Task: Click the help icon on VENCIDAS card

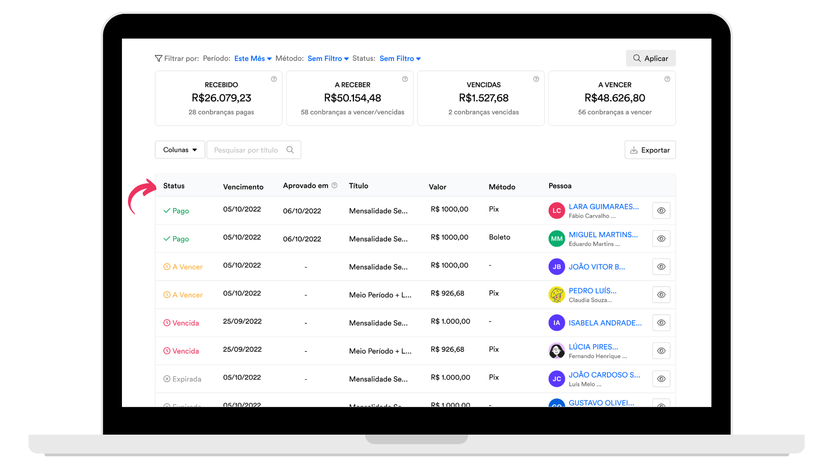Action: [536, 79]
